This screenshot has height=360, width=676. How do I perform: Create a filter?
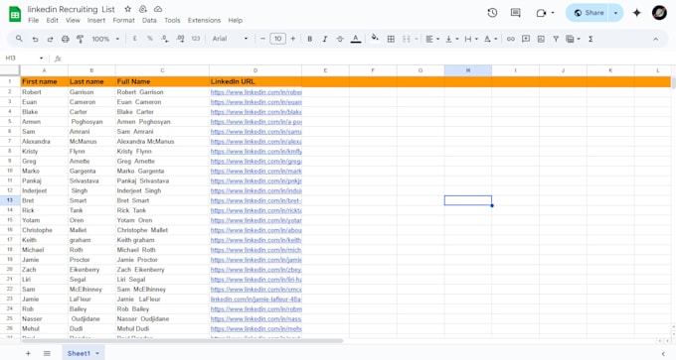pos(556,39)
